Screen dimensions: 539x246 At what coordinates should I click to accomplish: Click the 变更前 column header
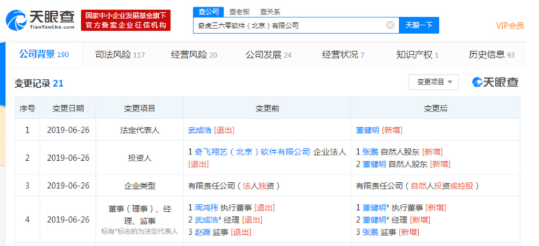tap(267, 108)
